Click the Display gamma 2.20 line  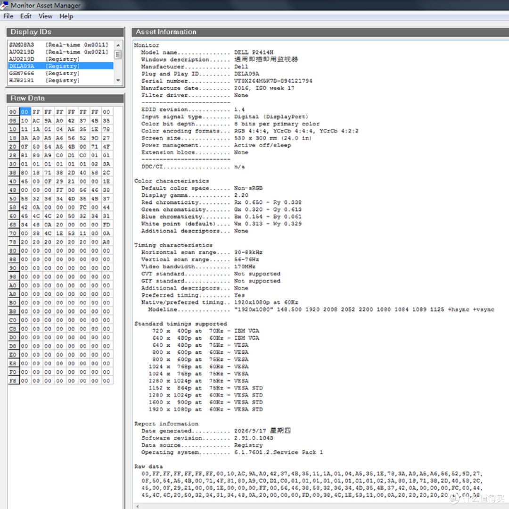pyautogui.click(x=195, y=195)
